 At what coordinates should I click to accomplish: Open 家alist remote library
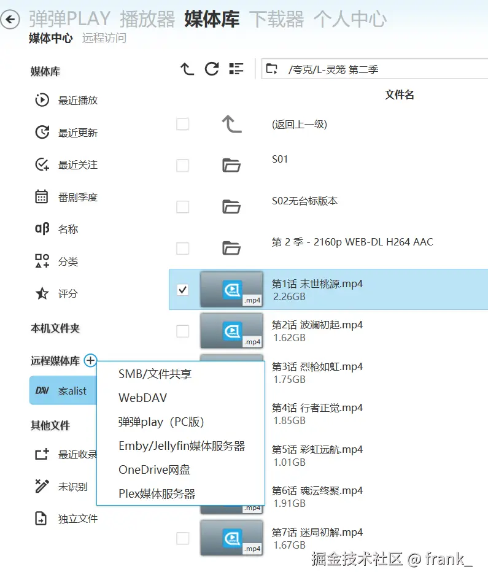click(x=63, y=390)
